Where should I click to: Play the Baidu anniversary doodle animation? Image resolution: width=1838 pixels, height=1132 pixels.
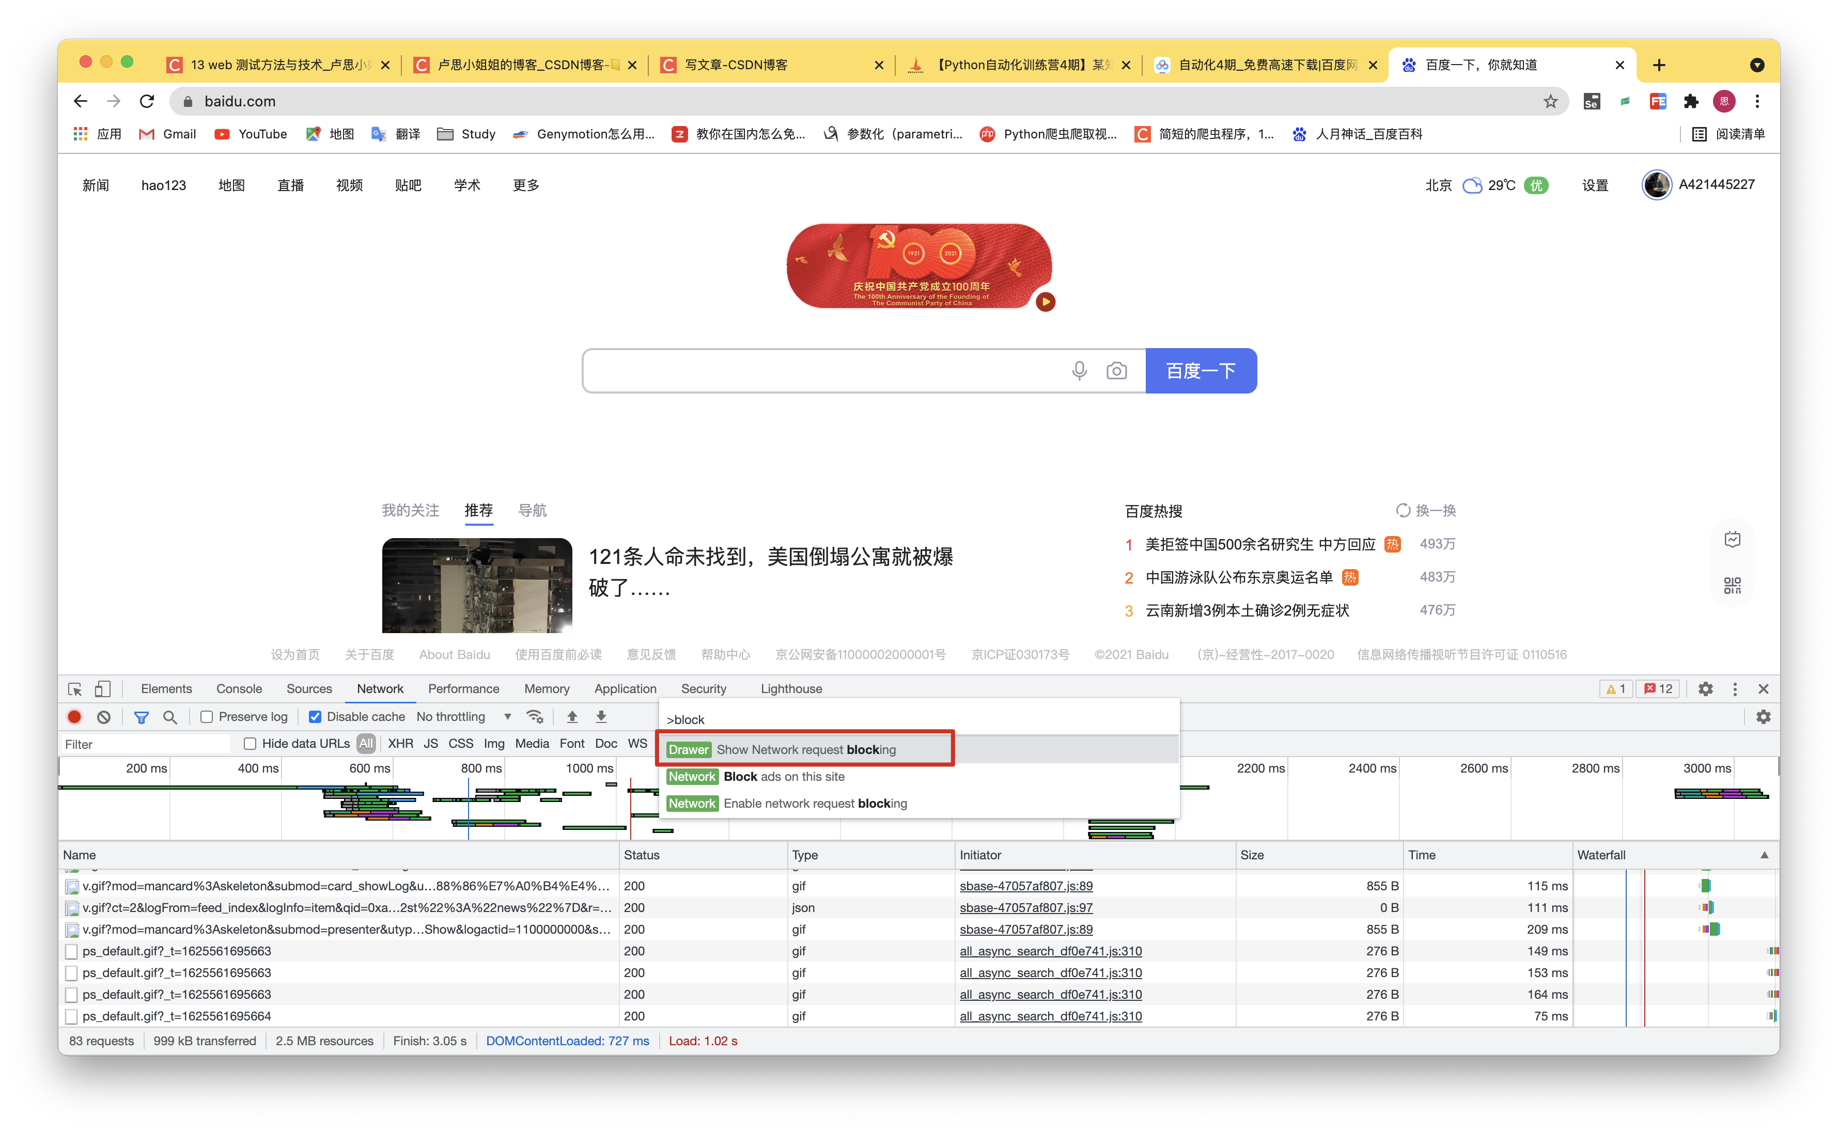(x=1045, y=302)
